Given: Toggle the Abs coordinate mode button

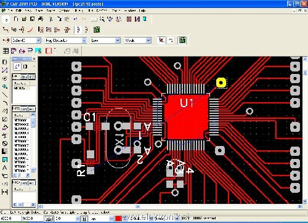Looking at the screenshot, I should coord(49,219).
